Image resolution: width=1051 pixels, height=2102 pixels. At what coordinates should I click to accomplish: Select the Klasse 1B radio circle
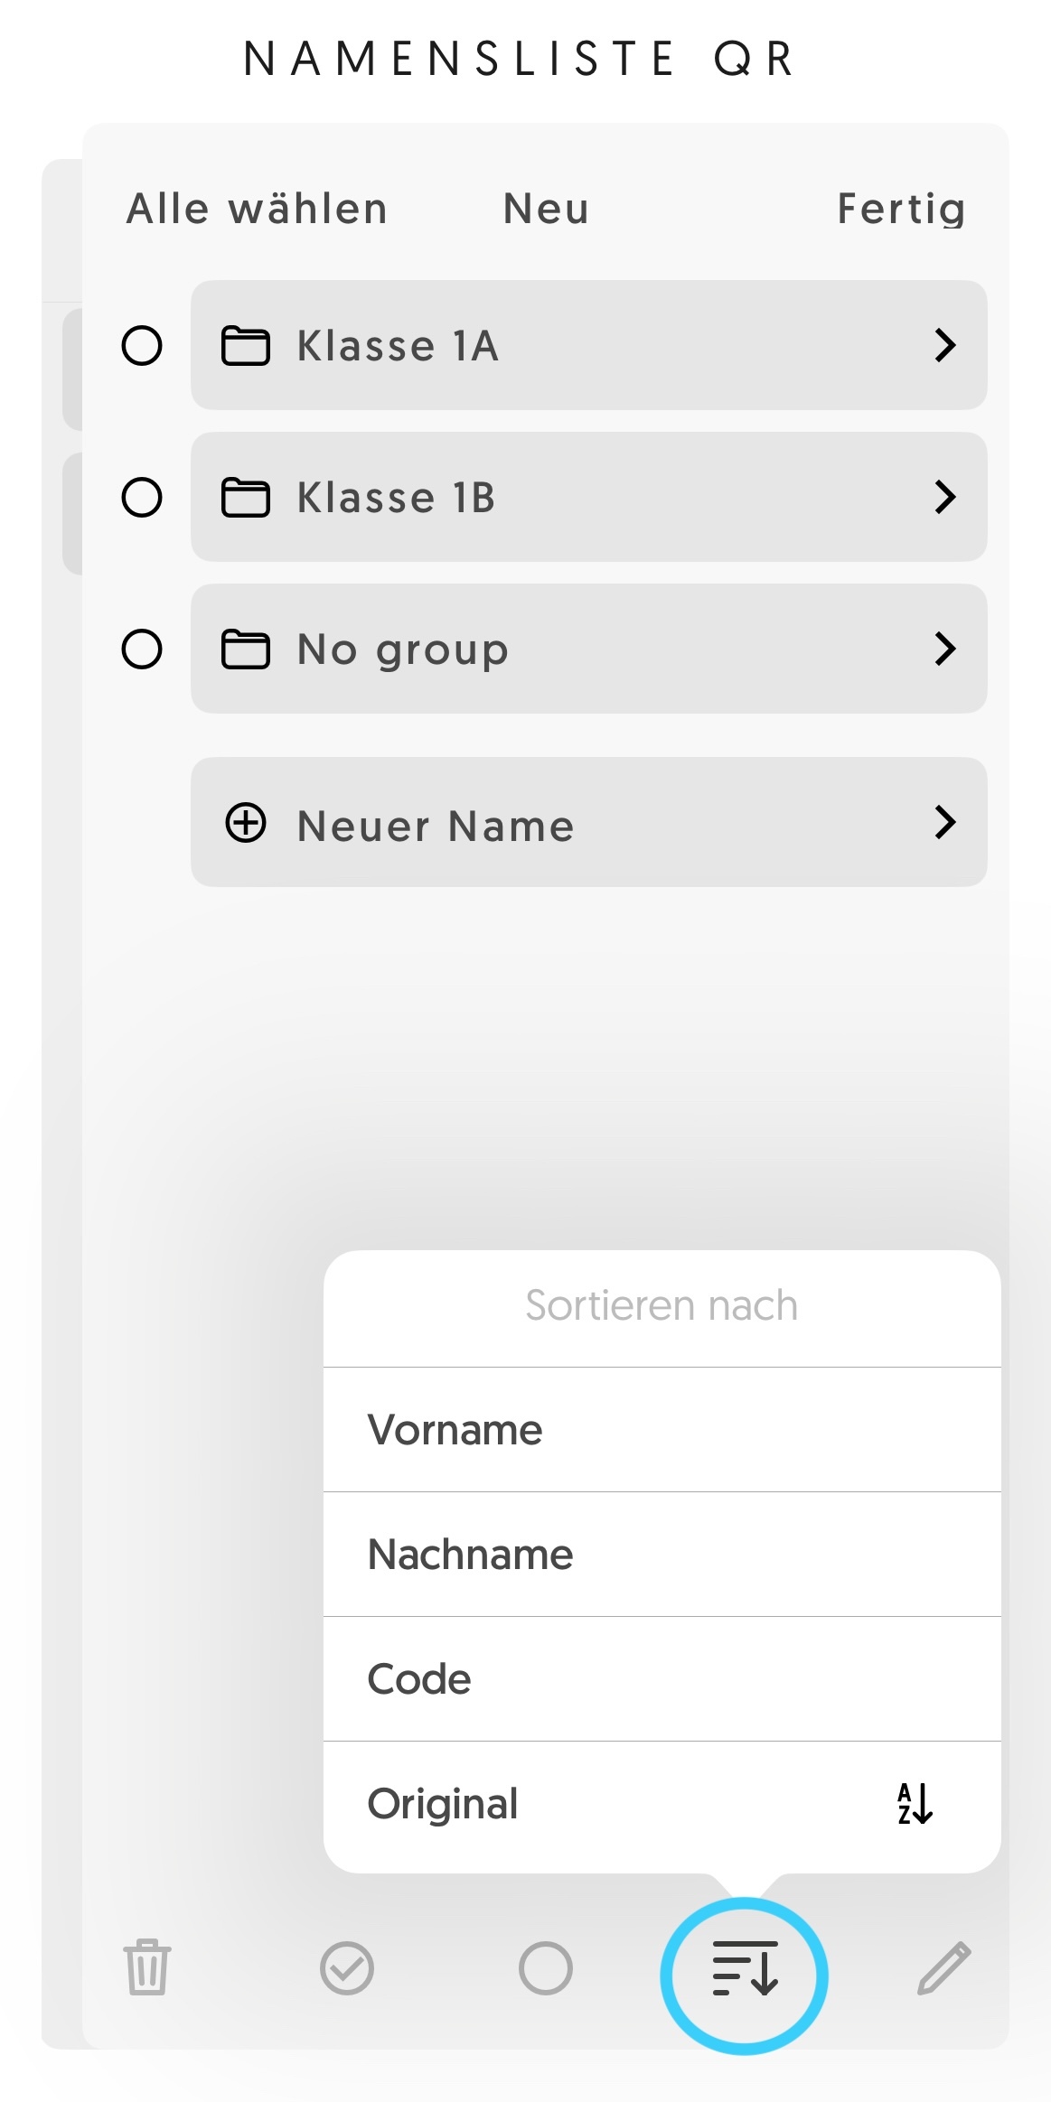pyautogui.click(x=142, y=497)
